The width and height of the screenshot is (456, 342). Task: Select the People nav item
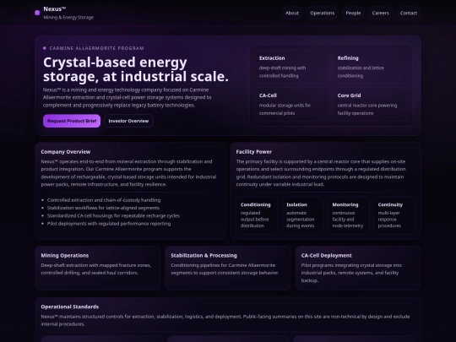[353, 13]
